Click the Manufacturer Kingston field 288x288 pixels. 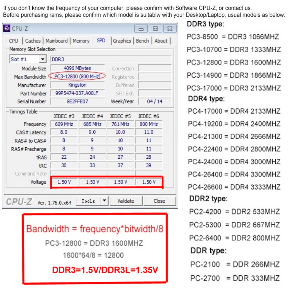[77, 85]
